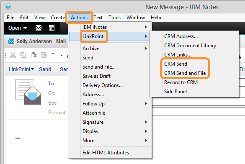Click the Actions menu
Image resolution: width=245 pixels, height=164 pixels.
(x=79, y=18)
